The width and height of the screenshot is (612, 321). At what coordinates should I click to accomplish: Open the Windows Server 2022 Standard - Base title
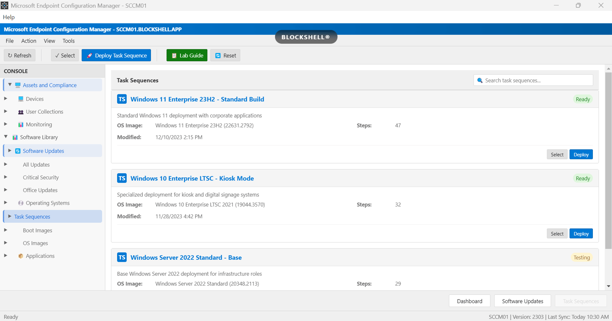tap(186, 258)
